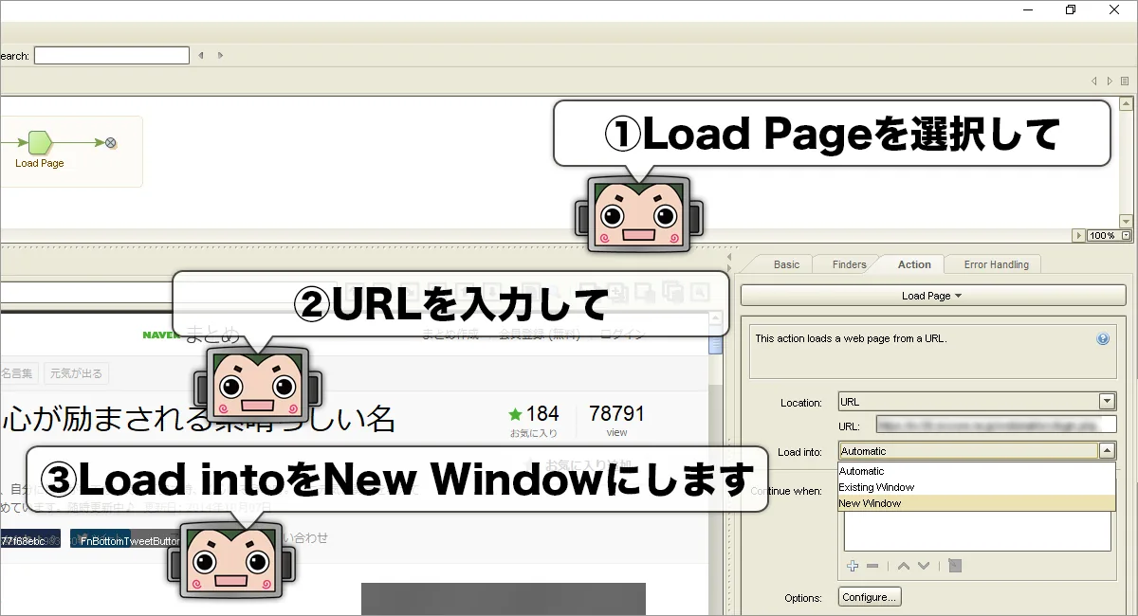Click the tab scroll-right arrow above the robot view
The image size is (1138, 616).
click(1110, 82)
